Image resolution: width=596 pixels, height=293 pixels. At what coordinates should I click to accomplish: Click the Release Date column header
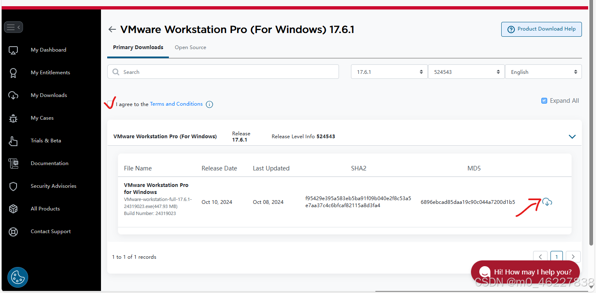(x=219, y=168)
